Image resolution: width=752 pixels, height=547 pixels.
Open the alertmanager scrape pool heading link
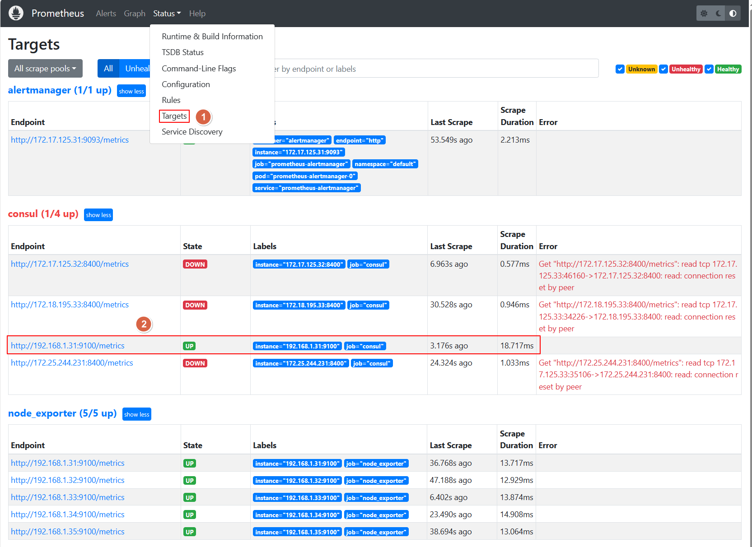coord(60,90)
